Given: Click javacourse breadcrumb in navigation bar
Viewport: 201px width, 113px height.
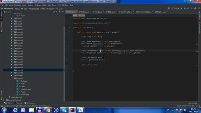Looking at the screenshot, I should (x=34, y=8).
